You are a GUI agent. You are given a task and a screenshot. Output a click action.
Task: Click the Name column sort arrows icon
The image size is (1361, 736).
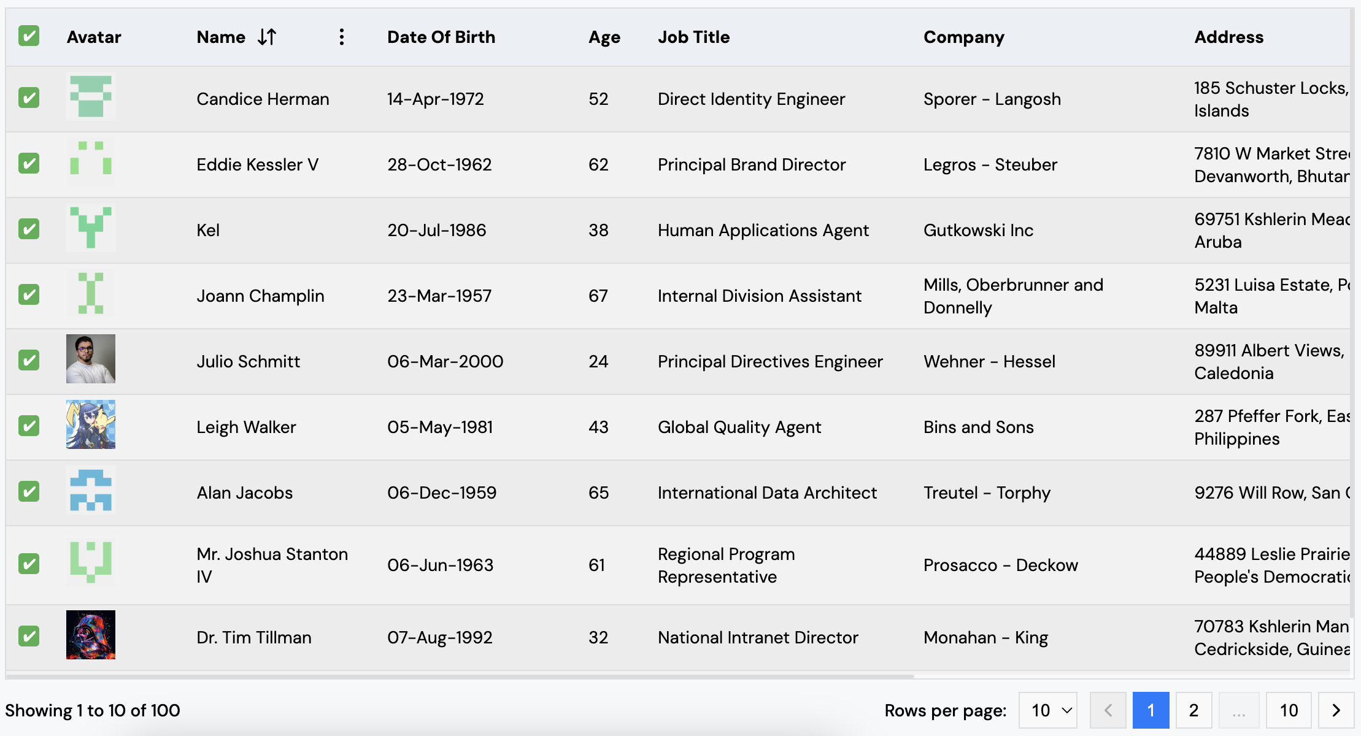pos(267,37)
